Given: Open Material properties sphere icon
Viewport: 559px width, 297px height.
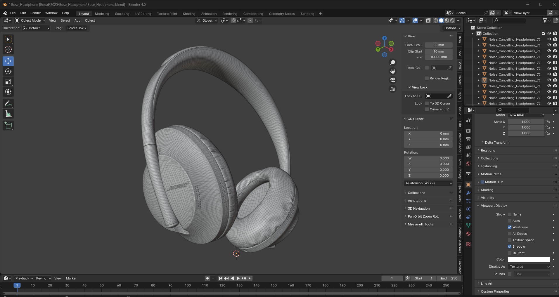Looking at the screenshot, I should click(x=468, y=234).
